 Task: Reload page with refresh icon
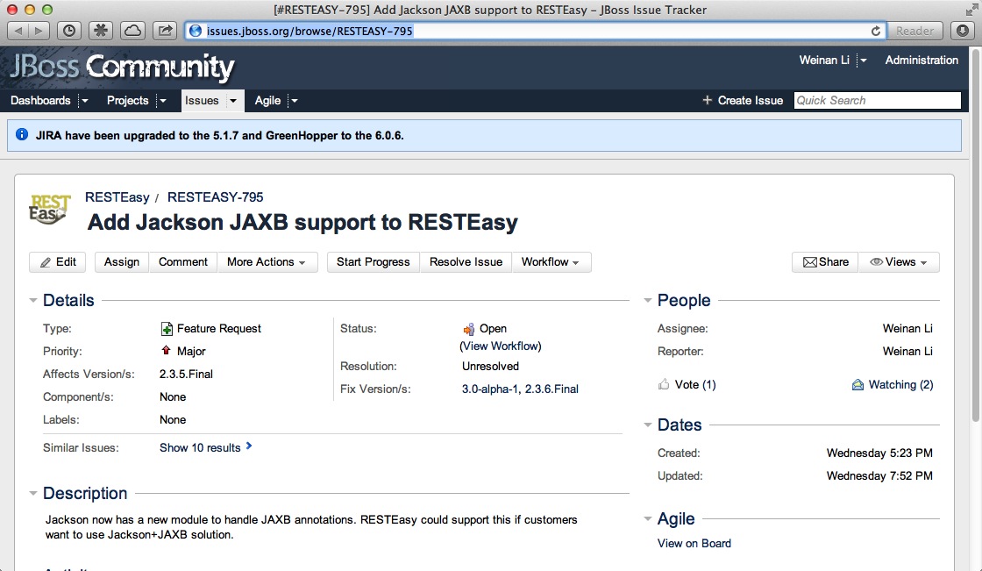[876, 31]
